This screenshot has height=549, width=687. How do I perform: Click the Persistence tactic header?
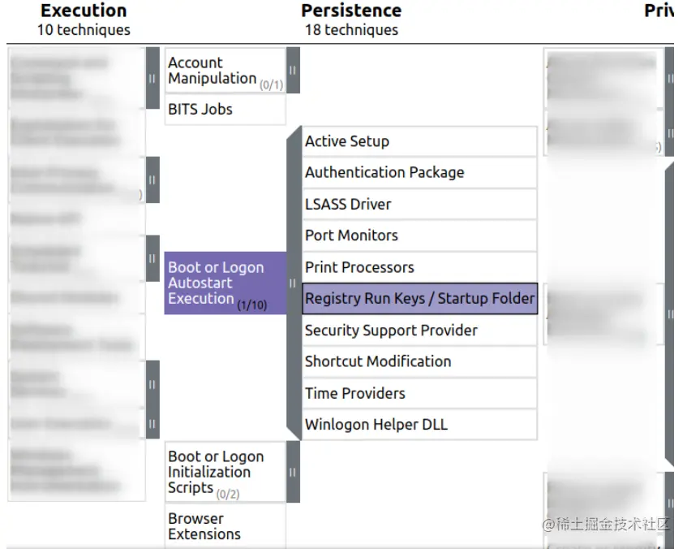[350, 11]
